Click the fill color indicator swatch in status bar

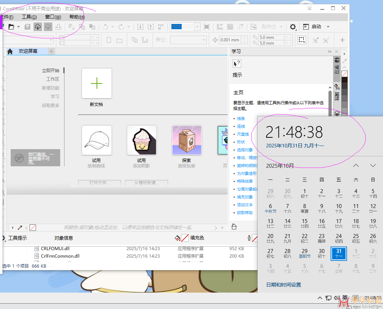[185, 238]
